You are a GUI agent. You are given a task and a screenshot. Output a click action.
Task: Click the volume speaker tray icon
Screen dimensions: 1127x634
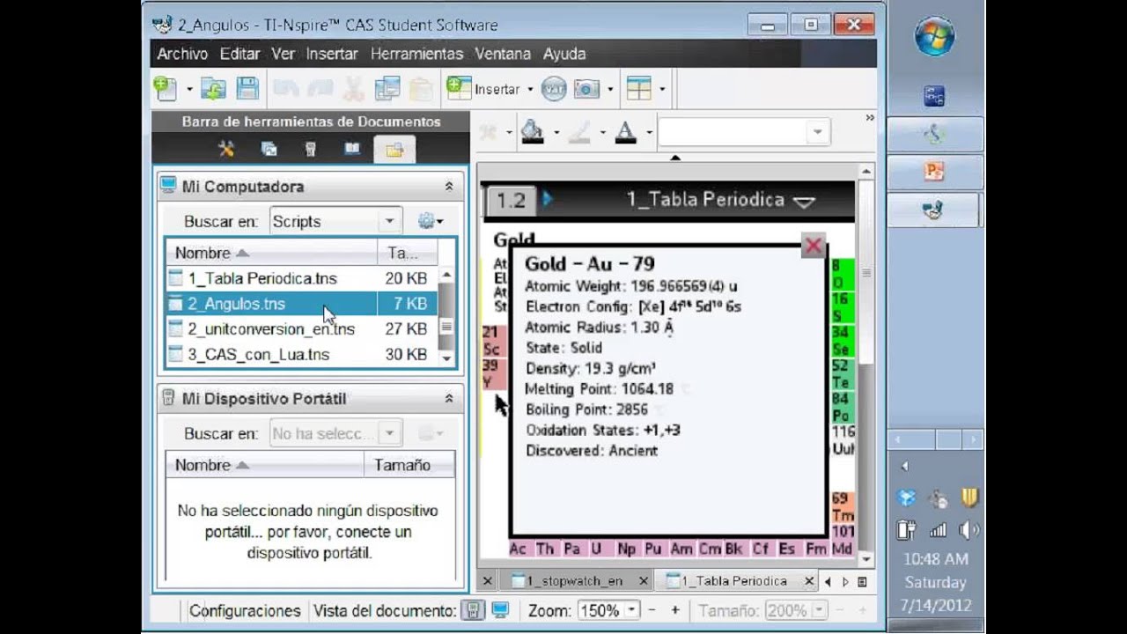[x=969, y=529]
